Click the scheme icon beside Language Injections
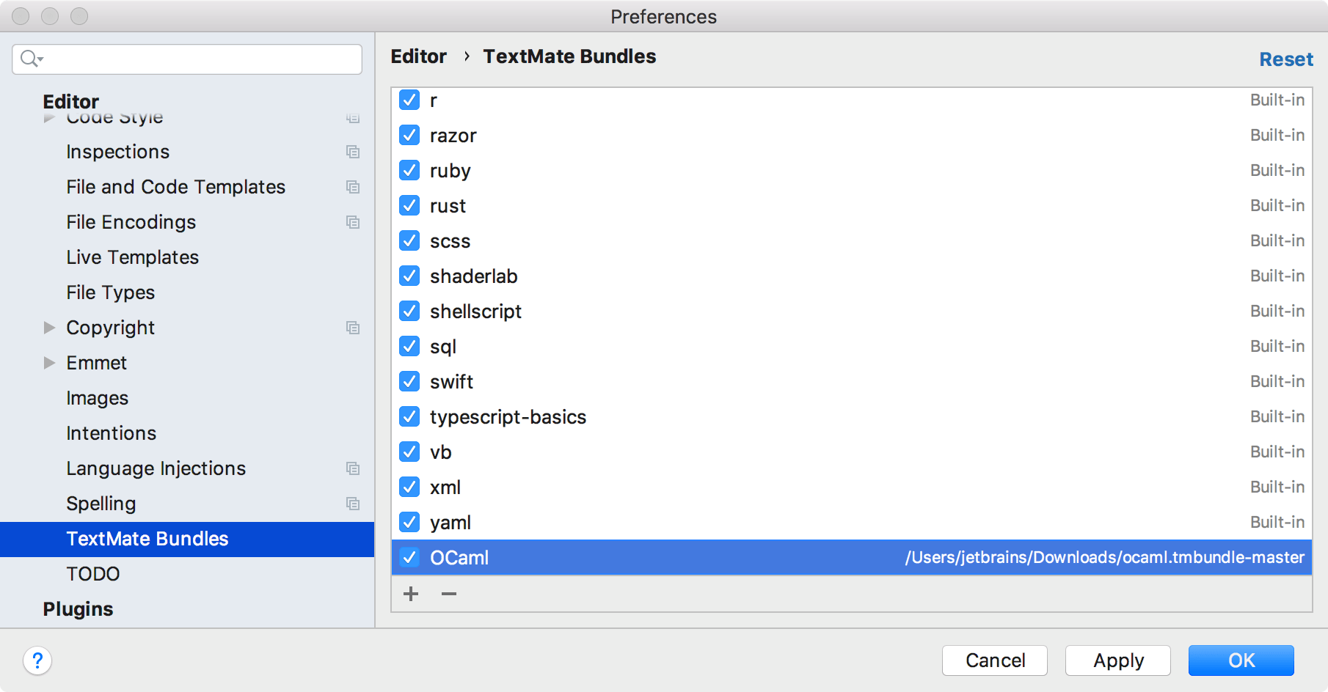This screenshot has width=1328, height=692. click(354, 468)
